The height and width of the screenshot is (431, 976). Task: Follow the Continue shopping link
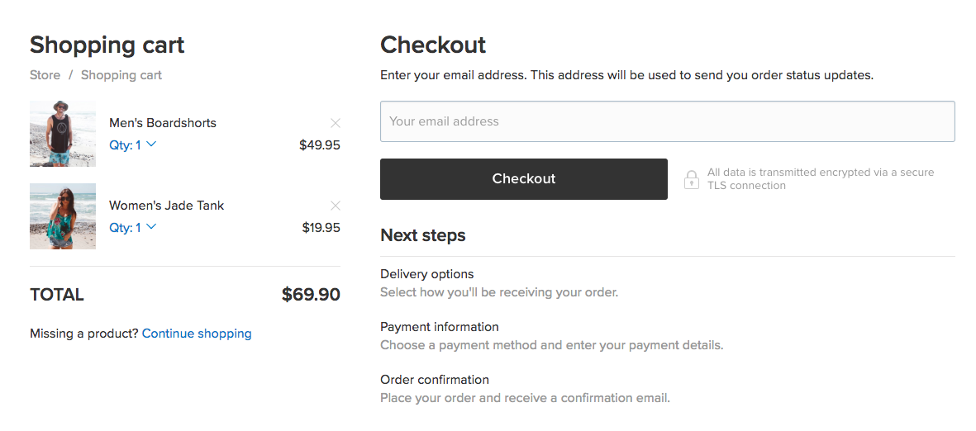197,334
